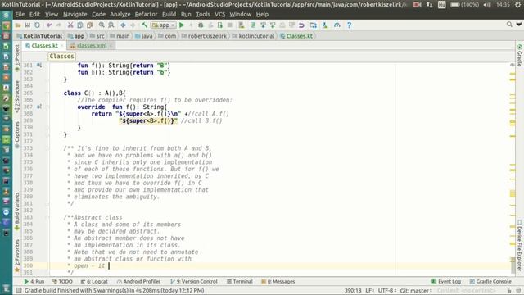This screenshot has height=295, width=524.
Task: Click KotlinTutorial breadcrumb
Action: [39, 36]
